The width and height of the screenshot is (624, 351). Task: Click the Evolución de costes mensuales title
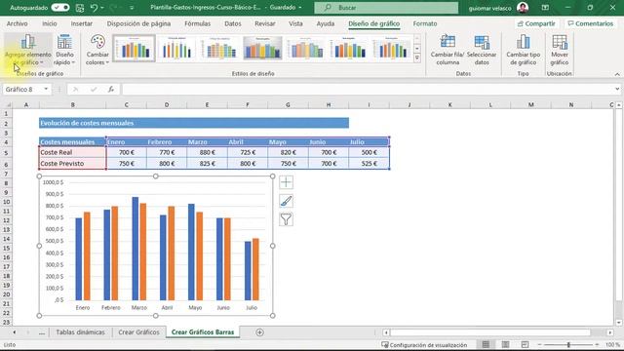(87, 123)
